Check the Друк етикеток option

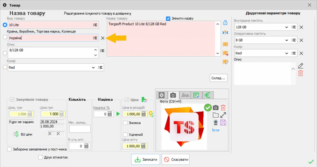tap(40, 157)
